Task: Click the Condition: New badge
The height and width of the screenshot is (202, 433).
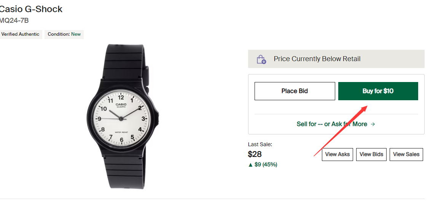Action: (64, 34)
